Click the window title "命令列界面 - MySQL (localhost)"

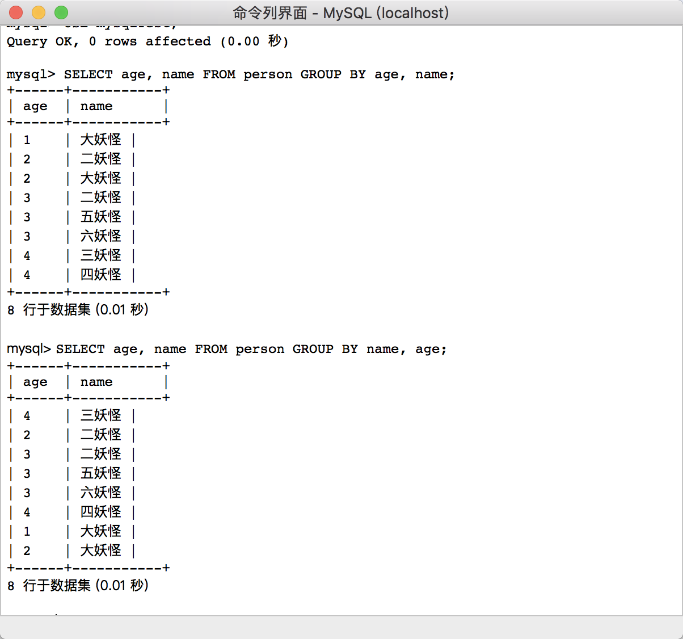coord(341,12)
